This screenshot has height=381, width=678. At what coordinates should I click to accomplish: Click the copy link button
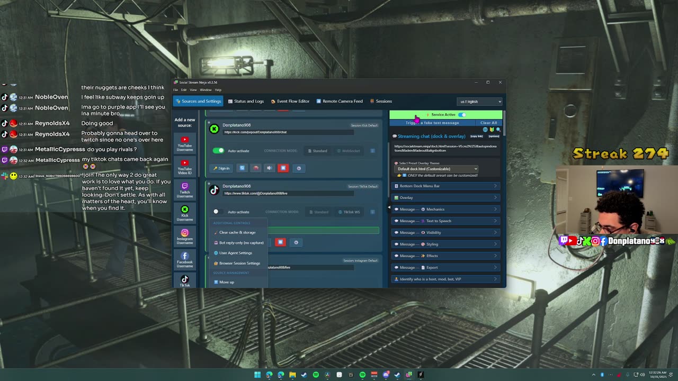click(476, 136)
